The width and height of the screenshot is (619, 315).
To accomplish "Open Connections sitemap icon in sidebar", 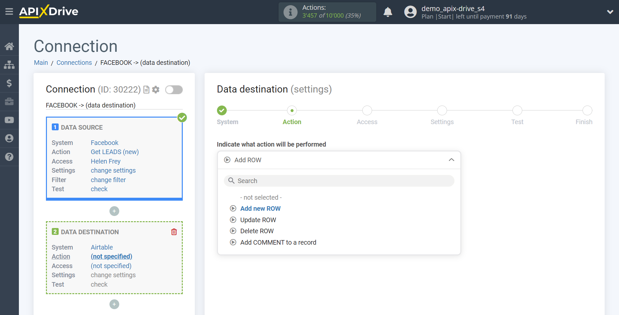I will [x=9, y=64].
